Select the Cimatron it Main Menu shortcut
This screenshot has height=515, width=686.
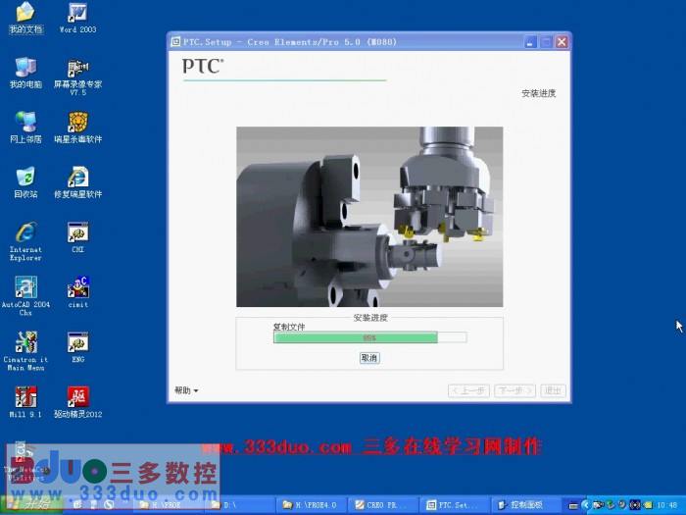[x=25, y=351]
